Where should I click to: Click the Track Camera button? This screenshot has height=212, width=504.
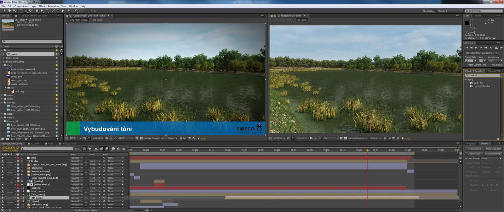(474, 149)
